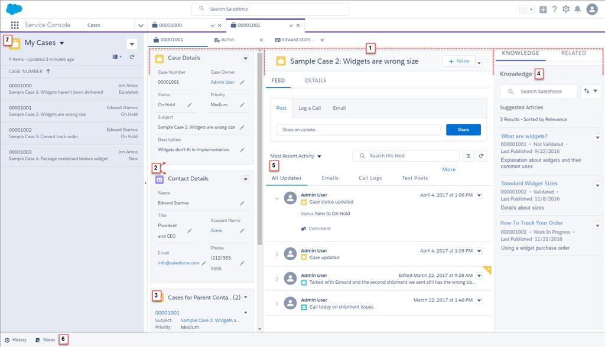
Task: Open Most Recent Activity sort dropdown
Action: pyautogui.click(x=319, y=156)
